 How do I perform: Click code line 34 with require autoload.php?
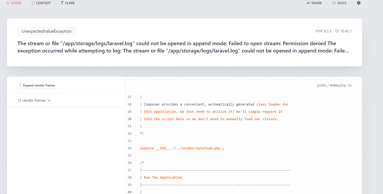182,148
